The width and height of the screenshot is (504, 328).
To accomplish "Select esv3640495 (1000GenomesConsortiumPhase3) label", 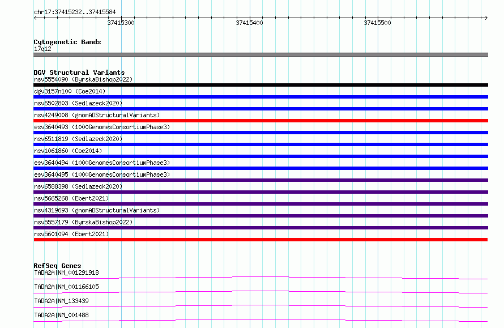I will [102, 174].
